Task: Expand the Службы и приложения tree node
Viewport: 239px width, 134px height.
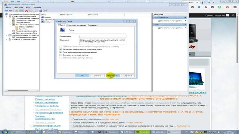Action: [7, 39]
